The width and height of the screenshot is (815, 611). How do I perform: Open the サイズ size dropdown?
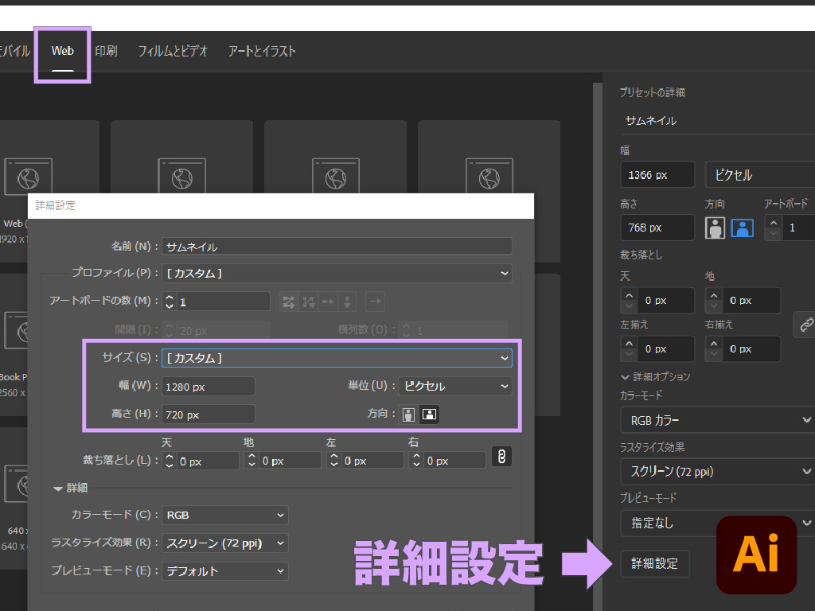(x=336, y=358)
